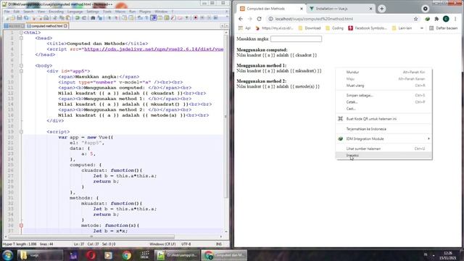Open the Language menu in Notepad++
Image resolution: width=464 pixels, height=261 pixels.
[x=75, y=12]
